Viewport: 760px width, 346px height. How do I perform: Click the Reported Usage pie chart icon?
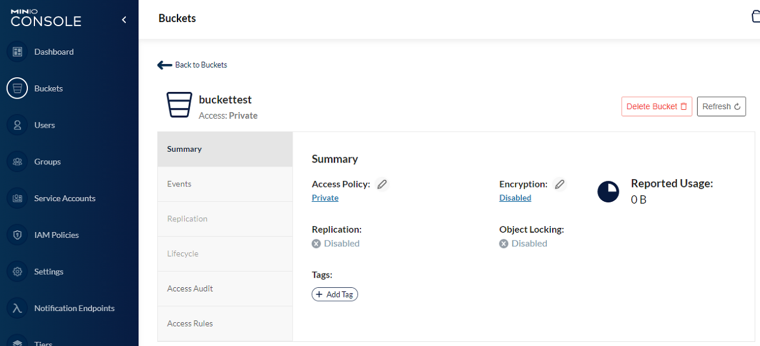point(608,192)
